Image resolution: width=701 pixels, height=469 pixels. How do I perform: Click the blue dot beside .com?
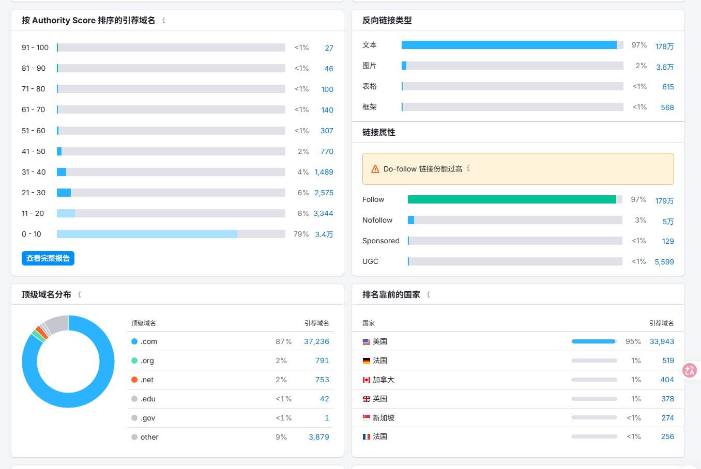[x=134, y=341]
